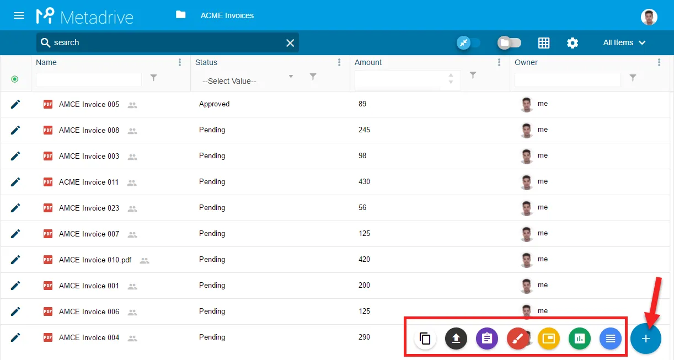This screenshot has height=360, width=674.
Task: Open the hamburger navigation menu
Action: pos(19,15)
